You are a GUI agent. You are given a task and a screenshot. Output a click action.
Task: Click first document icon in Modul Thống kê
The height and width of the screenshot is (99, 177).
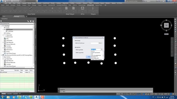(66, 8)
